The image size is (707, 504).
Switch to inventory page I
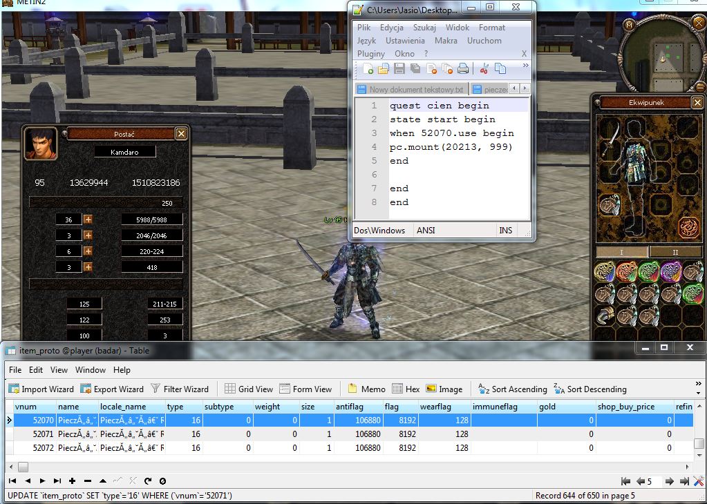coord(621,252)
